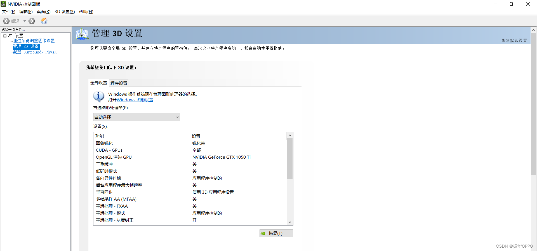The height and width of the screenshot is (251, 537).
Task: Select the 低延时模式 row
Action: (x=190, y=171)
